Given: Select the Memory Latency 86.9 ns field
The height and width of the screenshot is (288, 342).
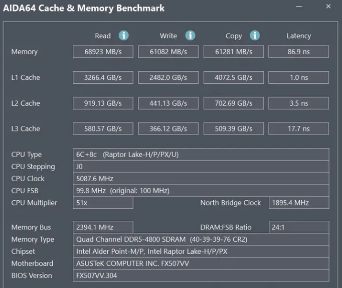Looking at the screenshot, I should coord(298,52).
